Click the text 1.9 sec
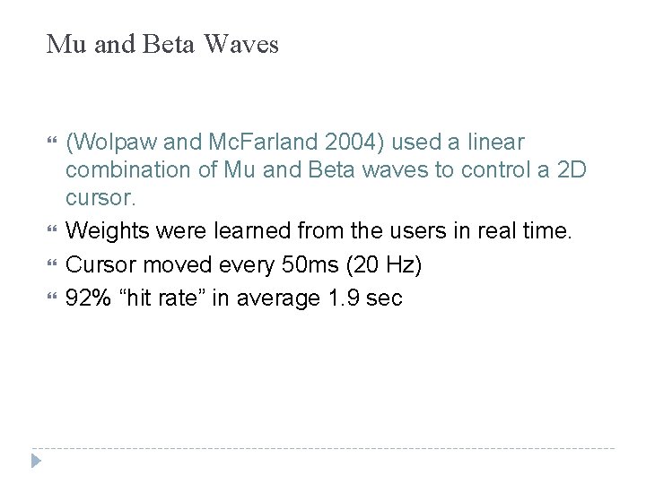 point(365,298)
